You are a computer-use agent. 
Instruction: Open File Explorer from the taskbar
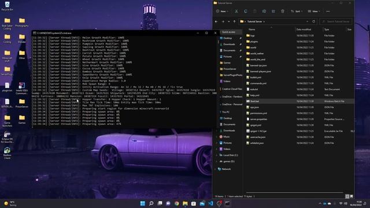point(185,203)
